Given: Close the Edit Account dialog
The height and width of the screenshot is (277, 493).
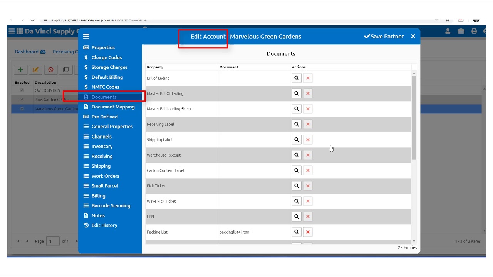Looking at the screenshot, I should pyautogui.click(x=413, y=37).
